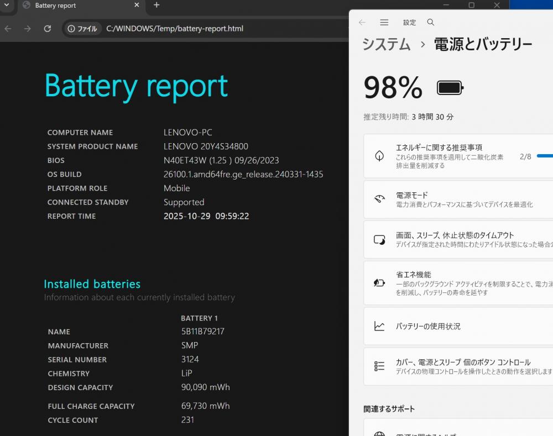Click the leaf icon for energy recommendations
The image size is (553, 436).
pyautogui.click(x=379, y=156)
